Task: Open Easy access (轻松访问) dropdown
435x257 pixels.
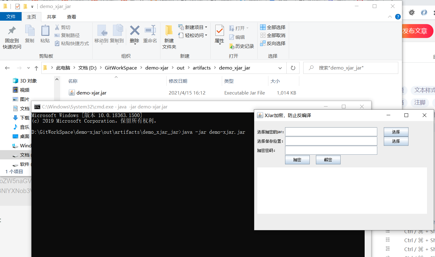Action: coord(193,36)
